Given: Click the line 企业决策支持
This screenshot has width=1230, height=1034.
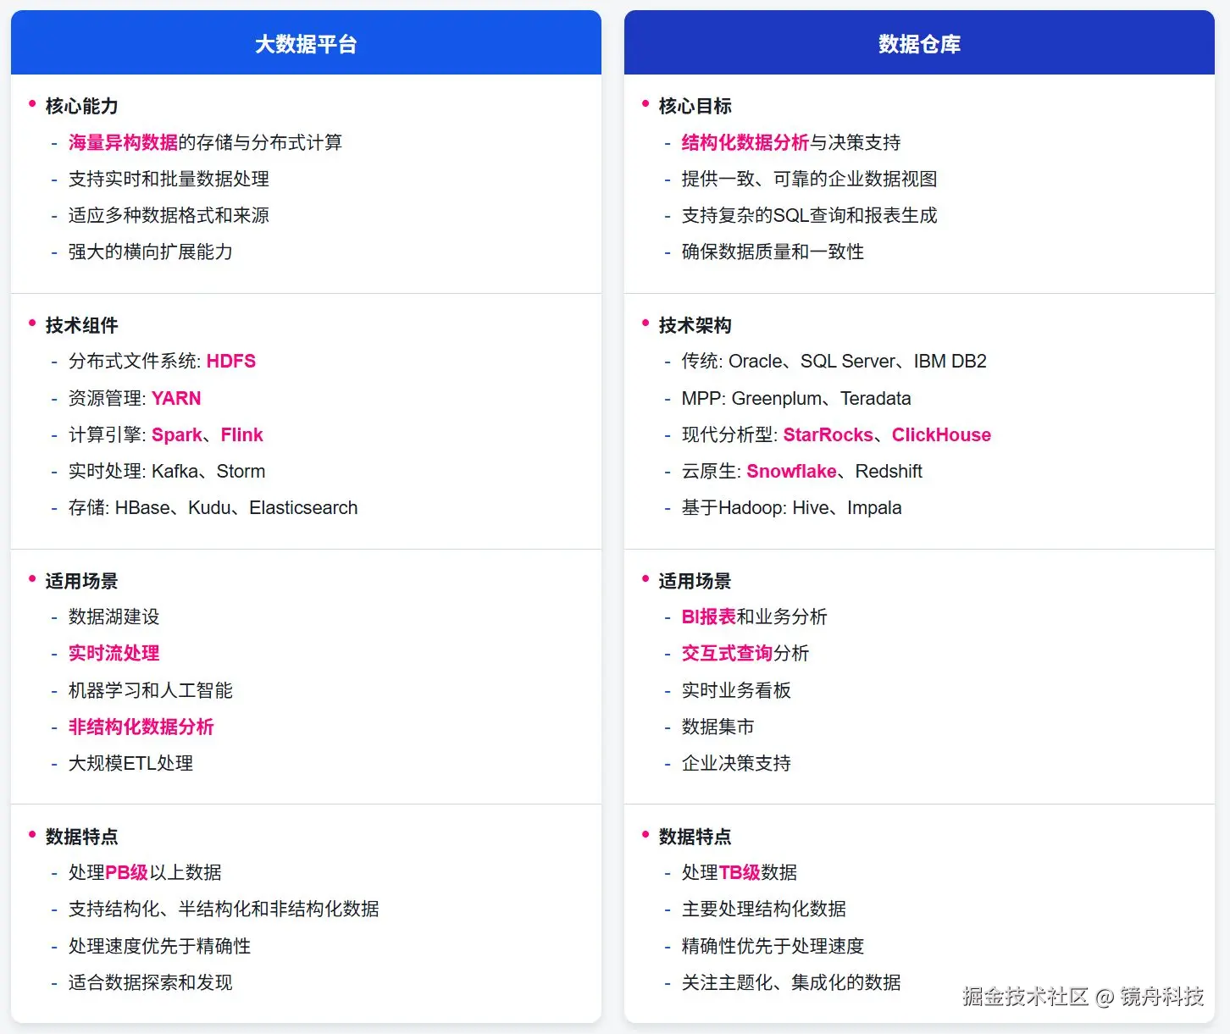Looking at the screenshot, I should (736, 763).
